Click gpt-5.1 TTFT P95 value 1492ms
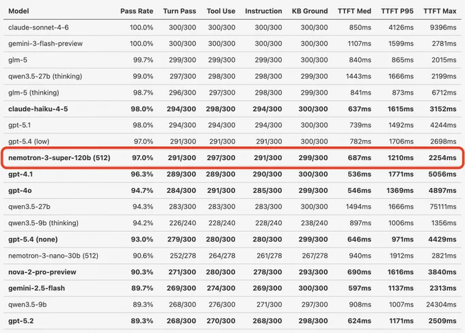This screenshot has width=465, height=333. tap(401, 125)
